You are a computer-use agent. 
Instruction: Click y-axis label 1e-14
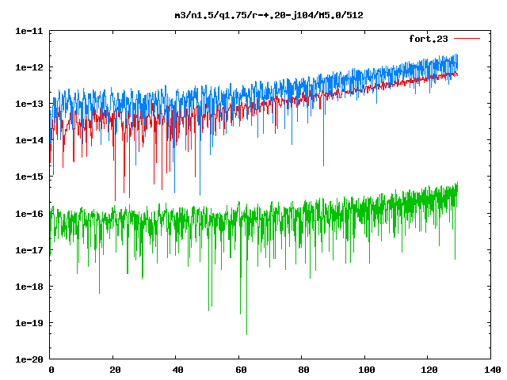(x=29, y=140)
